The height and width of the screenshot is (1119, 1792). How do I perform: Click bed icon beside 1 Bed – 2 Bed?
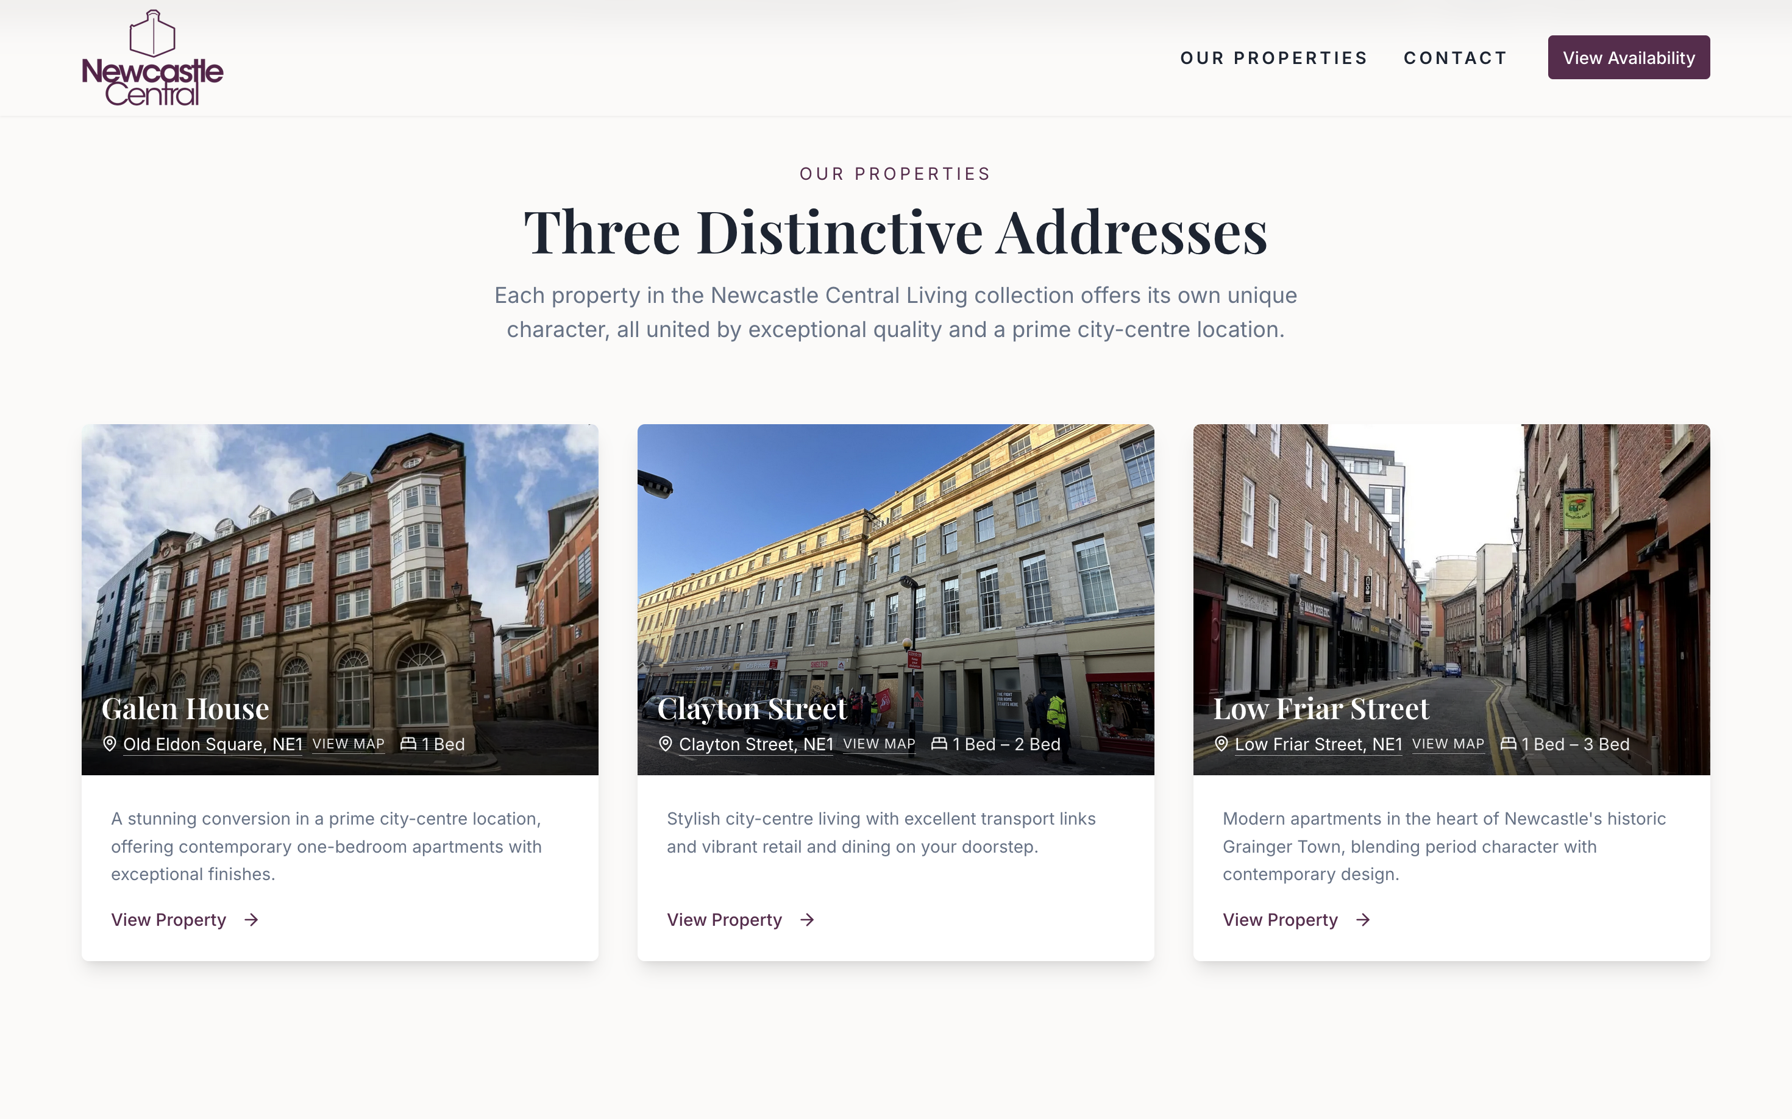pyautogui.click(x=939, y=744)
